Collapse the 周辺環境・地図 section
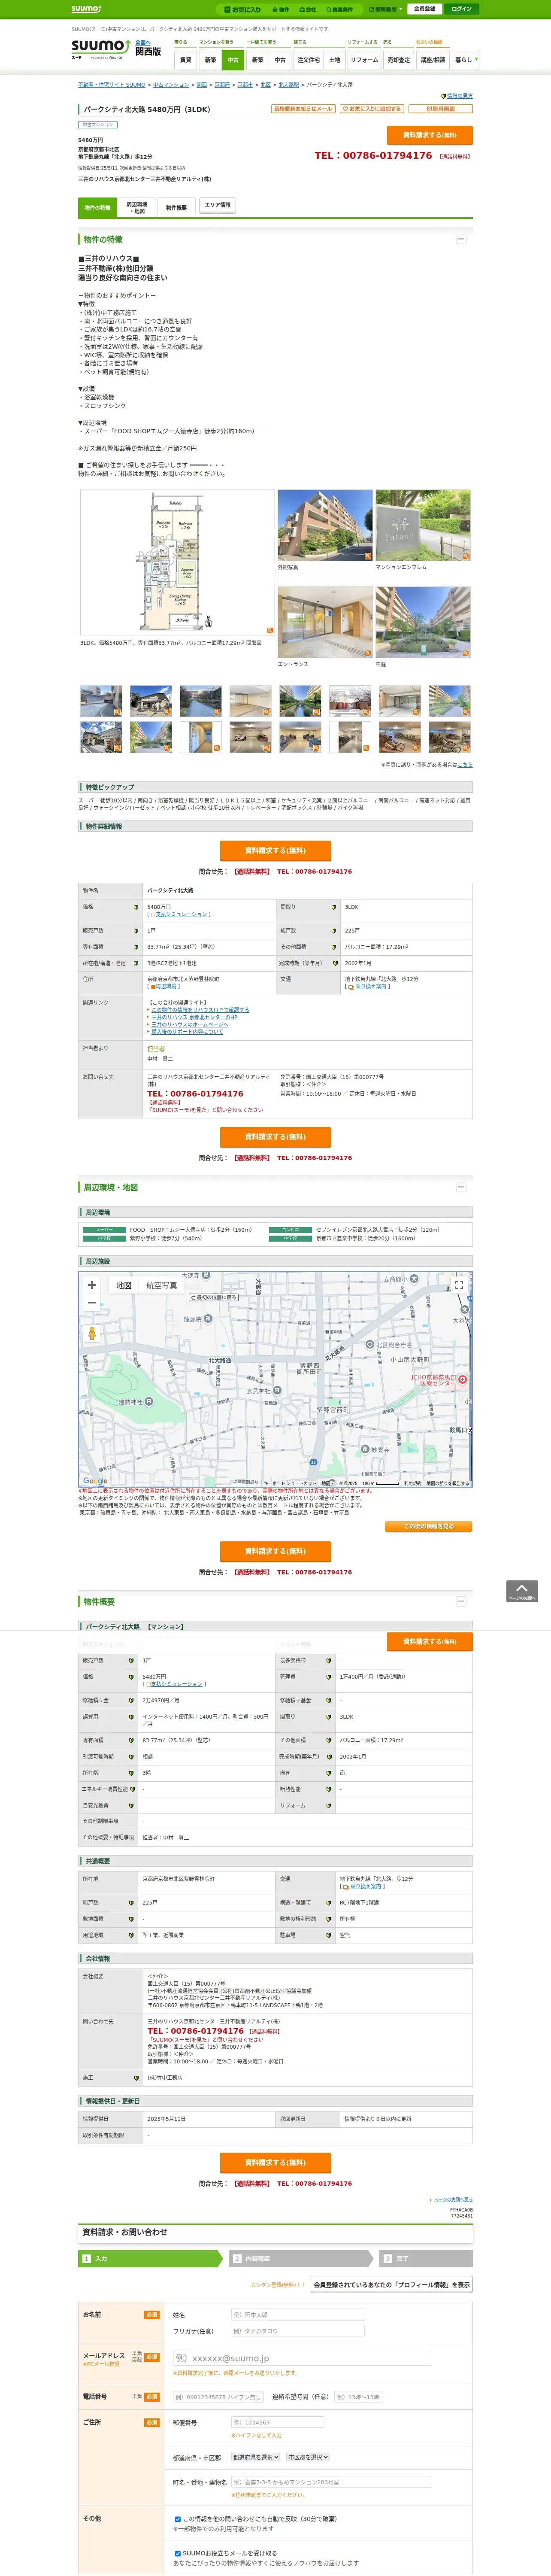The image size is (551, 2576). coord(461,1187)
